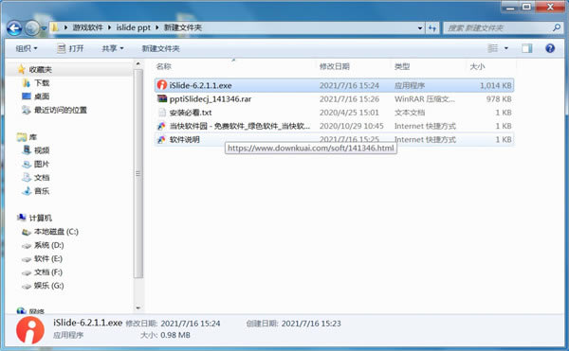Open 下载 in the favorites list
The image size is (569, 351).
click(42, 83)
